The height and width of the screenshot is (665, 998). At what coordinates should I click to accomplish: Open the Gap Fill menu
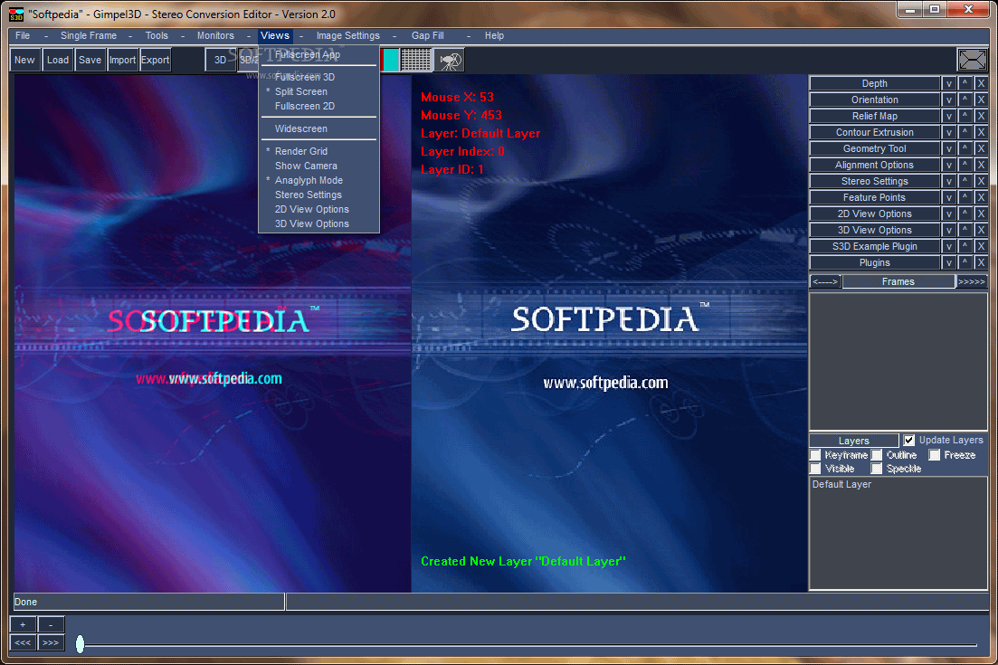[x=428, y=35]
